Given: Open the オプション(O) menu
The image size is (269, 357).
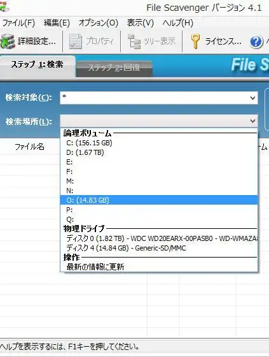Looking at the screenshot, I should (99, 23).
